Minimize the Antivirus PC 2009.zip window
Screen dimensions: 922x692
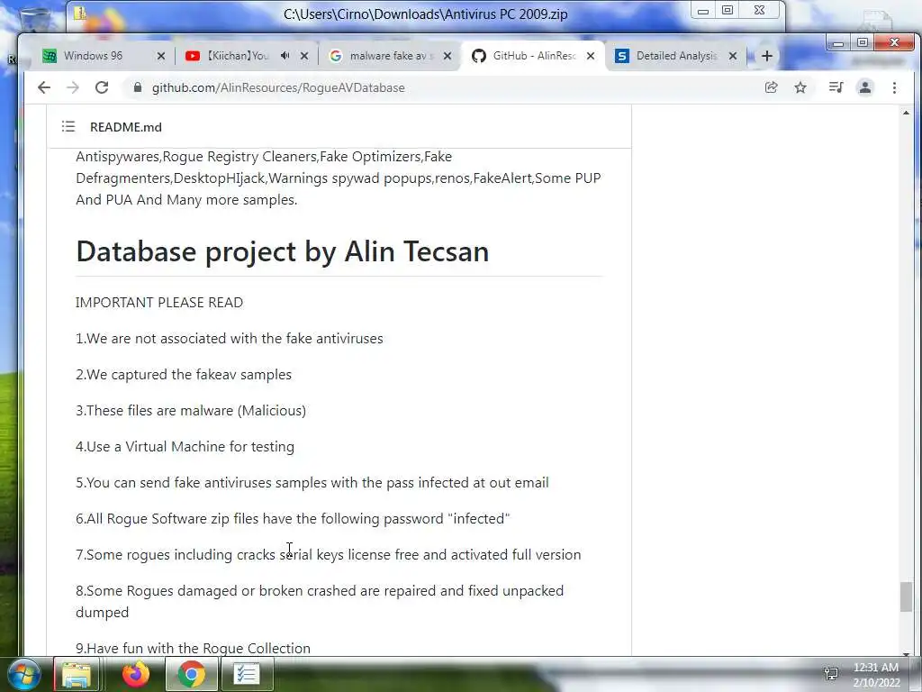[x=703, y=11]
